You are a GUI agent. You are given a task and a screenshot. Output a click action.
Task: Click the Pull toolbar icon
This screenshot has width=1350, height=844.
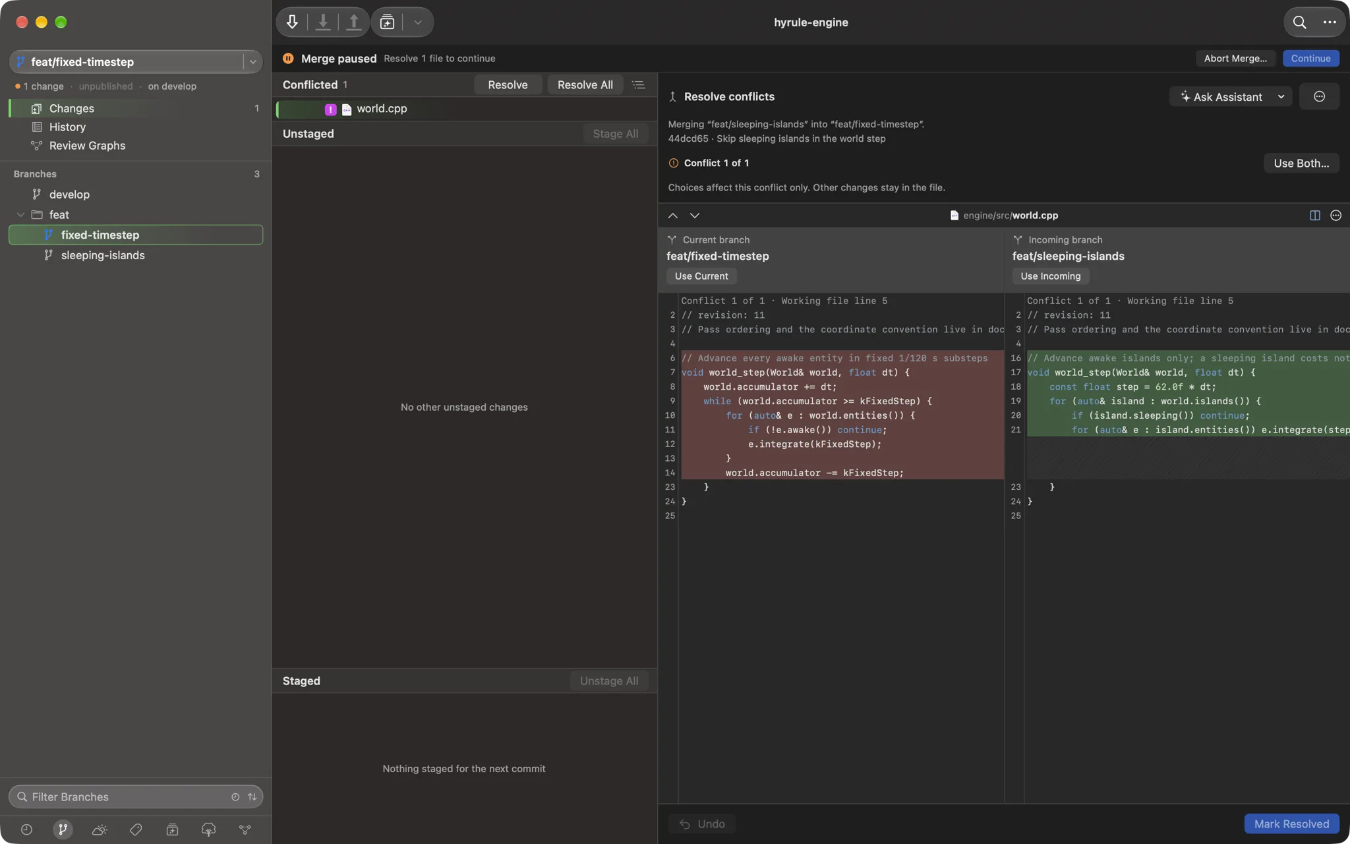tap(323, 22)
